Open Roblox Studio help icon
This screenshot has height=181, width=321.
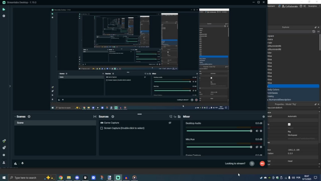(301, 6)
